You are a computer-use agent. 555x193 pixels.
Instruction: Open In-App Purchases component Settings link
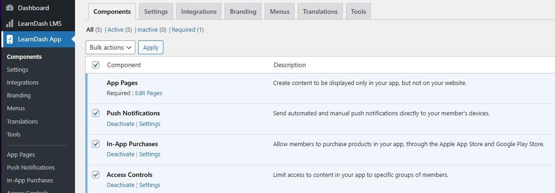[x=150, y=154]
